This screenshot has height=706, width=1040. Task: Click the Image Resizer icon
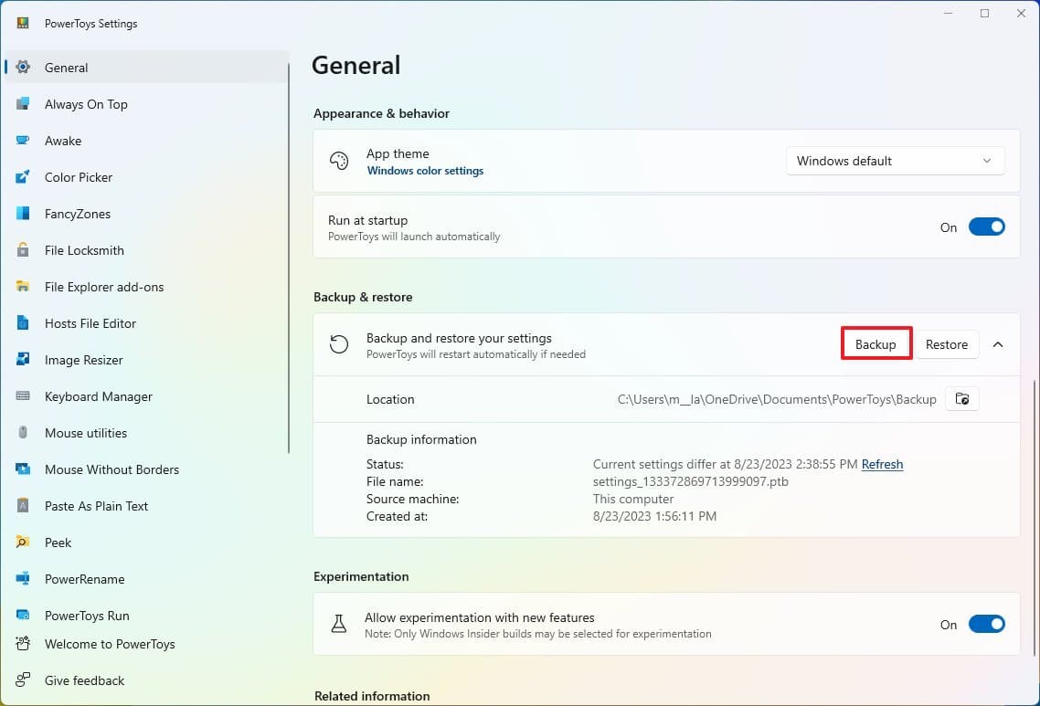(23, 360)
